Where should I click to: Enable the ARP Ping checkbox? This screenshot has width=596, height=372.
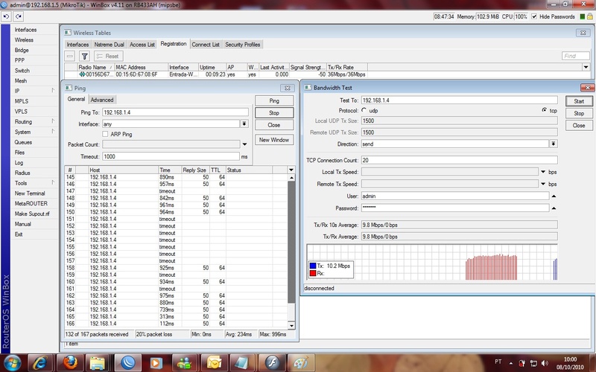point(106,134)
